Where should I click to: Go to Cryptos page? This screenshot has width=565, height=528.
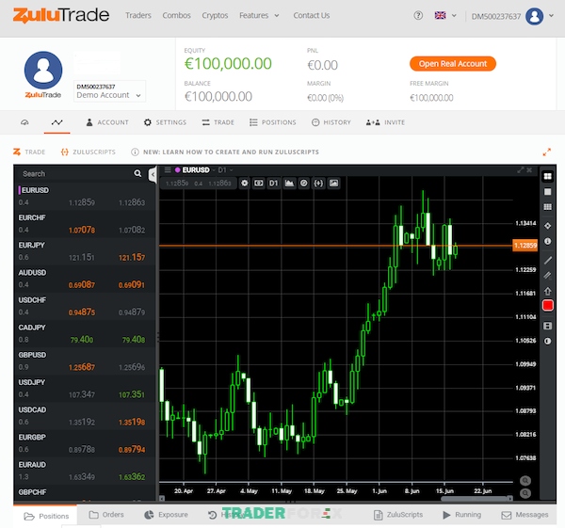pos(215,15)
